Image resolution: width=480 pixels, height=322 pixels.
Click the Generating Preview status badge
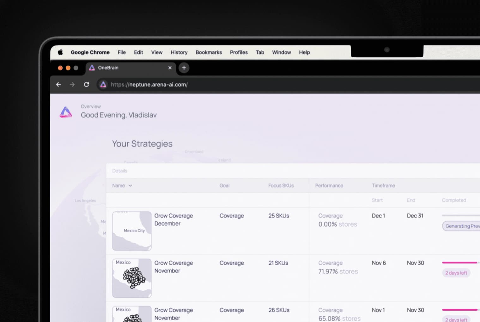[x=461, y=226]
